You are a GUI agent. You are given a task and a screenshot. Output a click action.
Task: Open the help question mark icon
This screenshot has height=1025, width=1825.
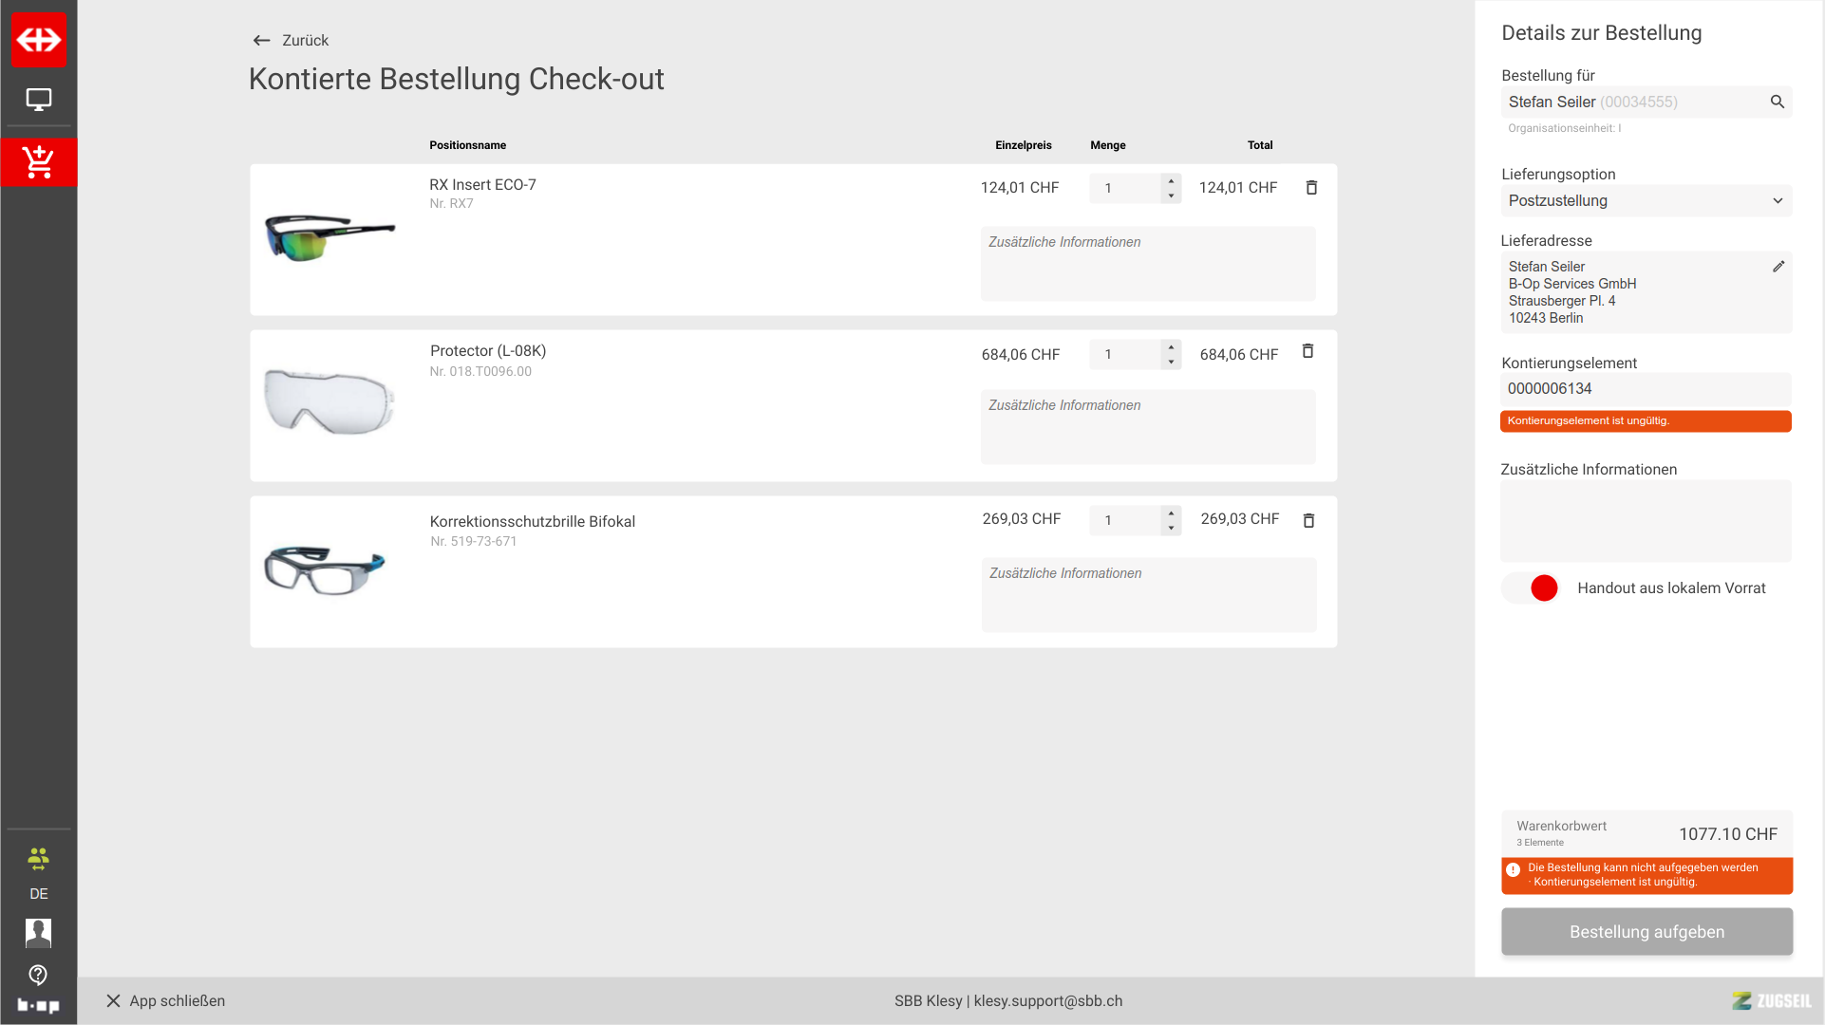pyautogui.click(x=38, y=975)
